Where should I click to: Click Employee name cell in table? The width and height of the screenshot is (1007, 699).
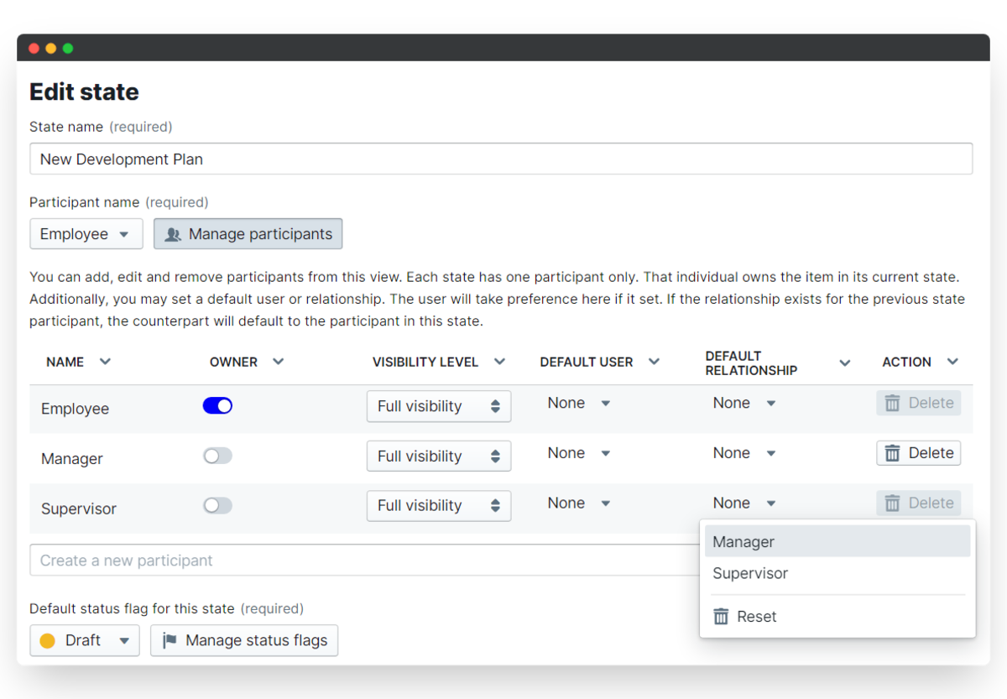pos(75,409)
